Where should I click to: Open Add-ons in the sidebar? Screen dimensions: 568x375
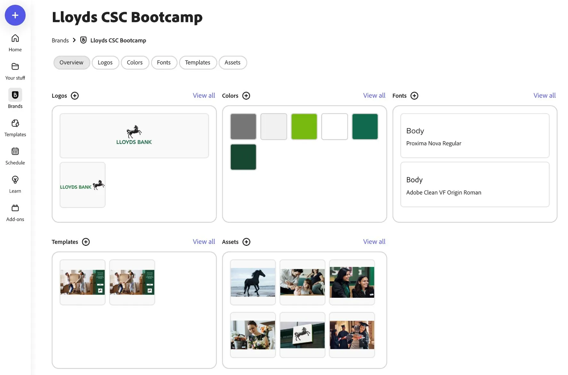pyautogui.click(x=15, y=212)
